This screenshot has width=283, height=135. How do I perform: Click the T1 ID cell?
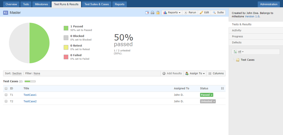click(12, 95)
